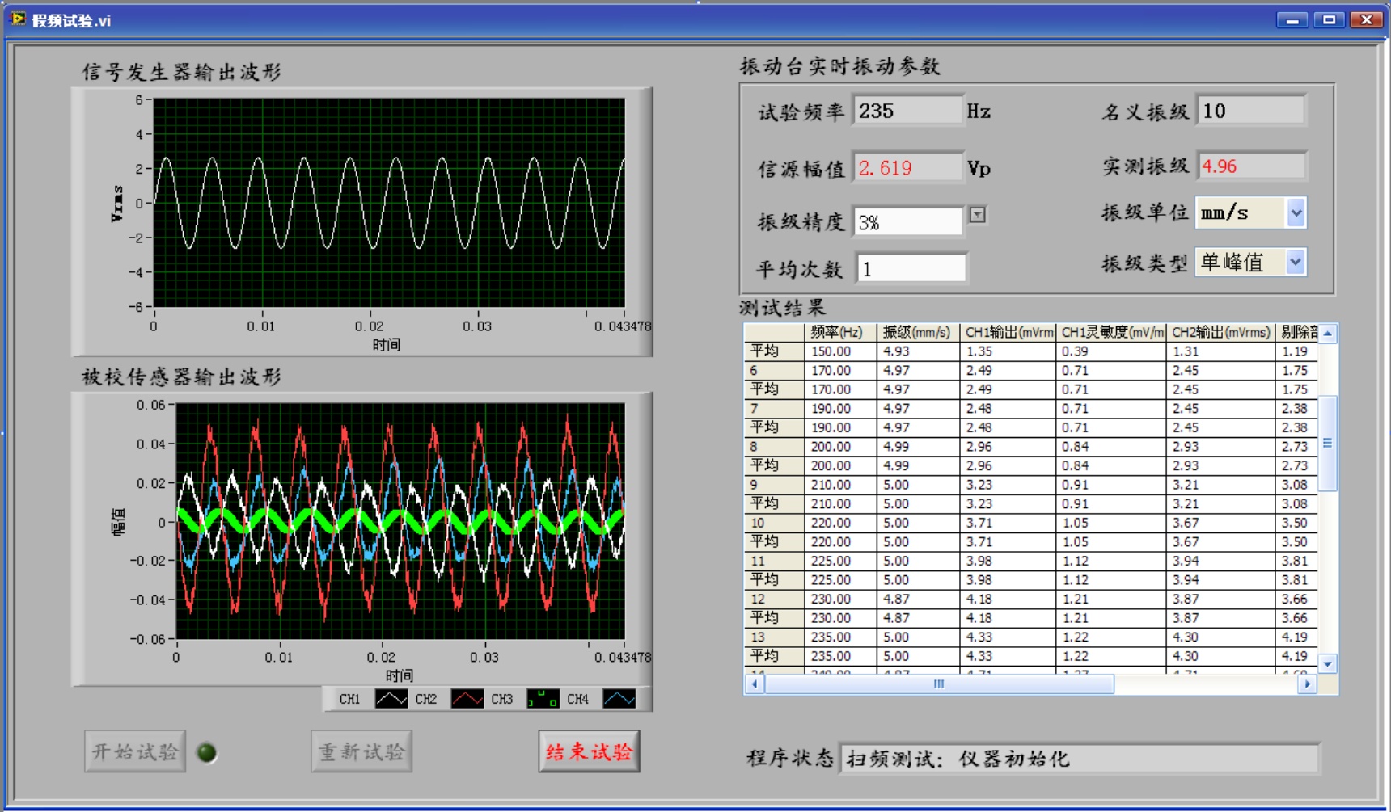Click the results table scroll-up arrow
The image size is (1391, 812).
point(1328,334)
